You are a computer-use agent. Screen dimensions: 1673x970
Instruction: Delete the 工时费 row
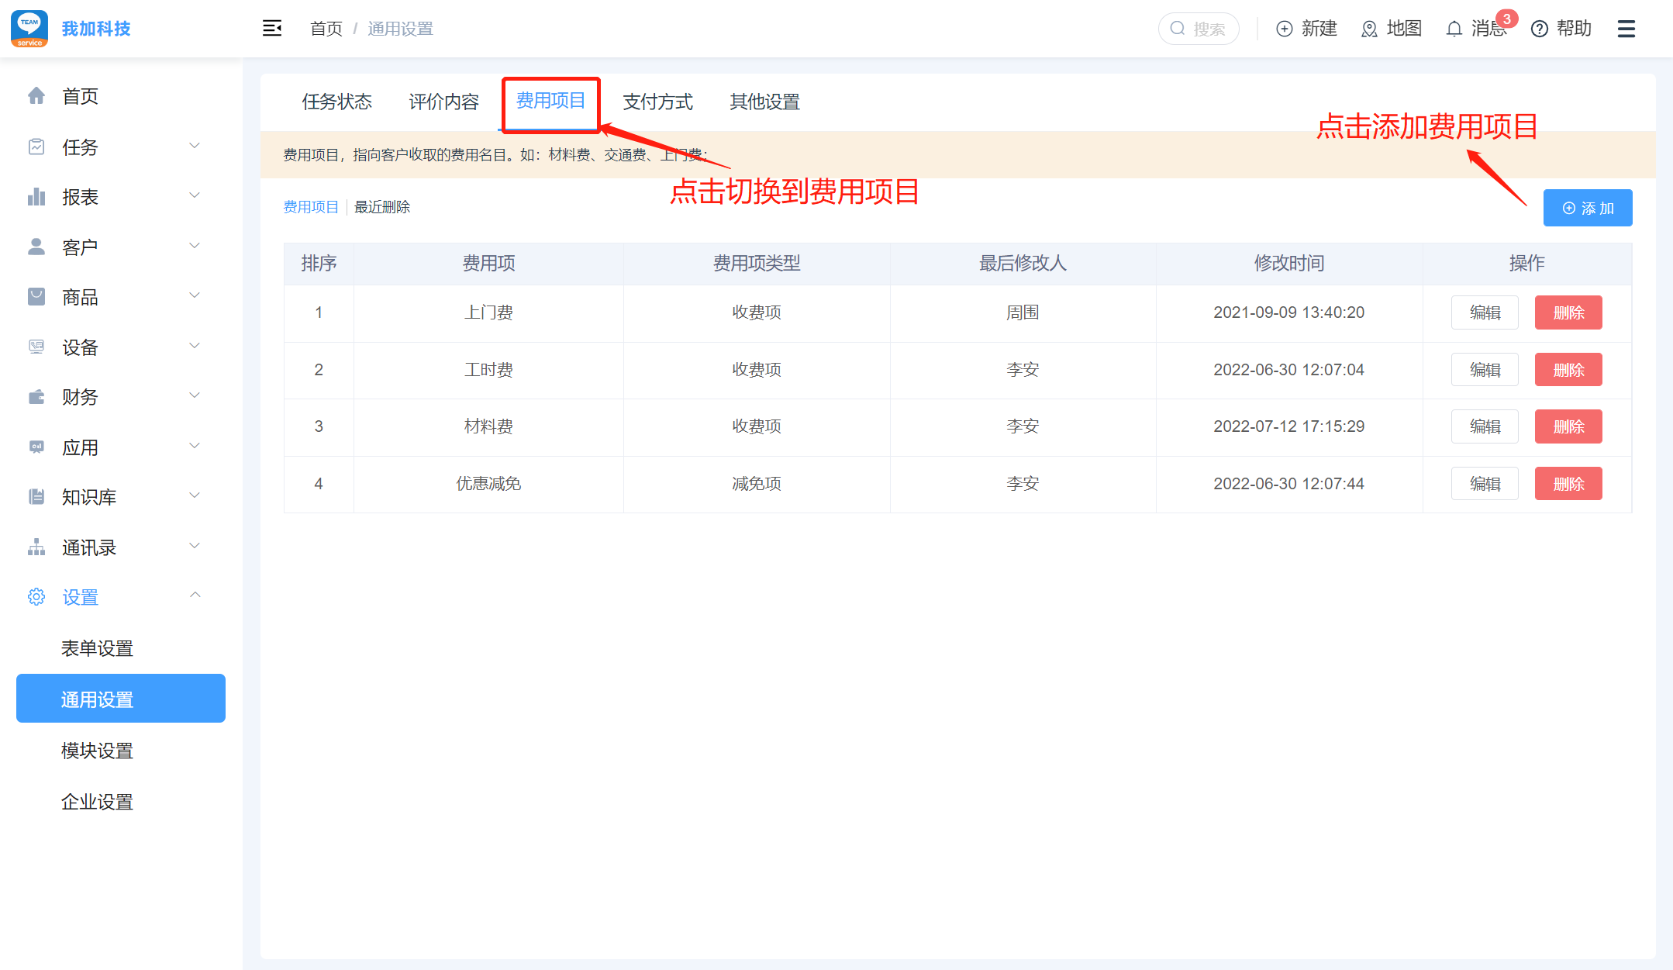point(1568,370)
